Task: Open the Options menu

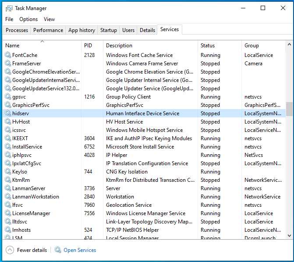Action: 28,19
